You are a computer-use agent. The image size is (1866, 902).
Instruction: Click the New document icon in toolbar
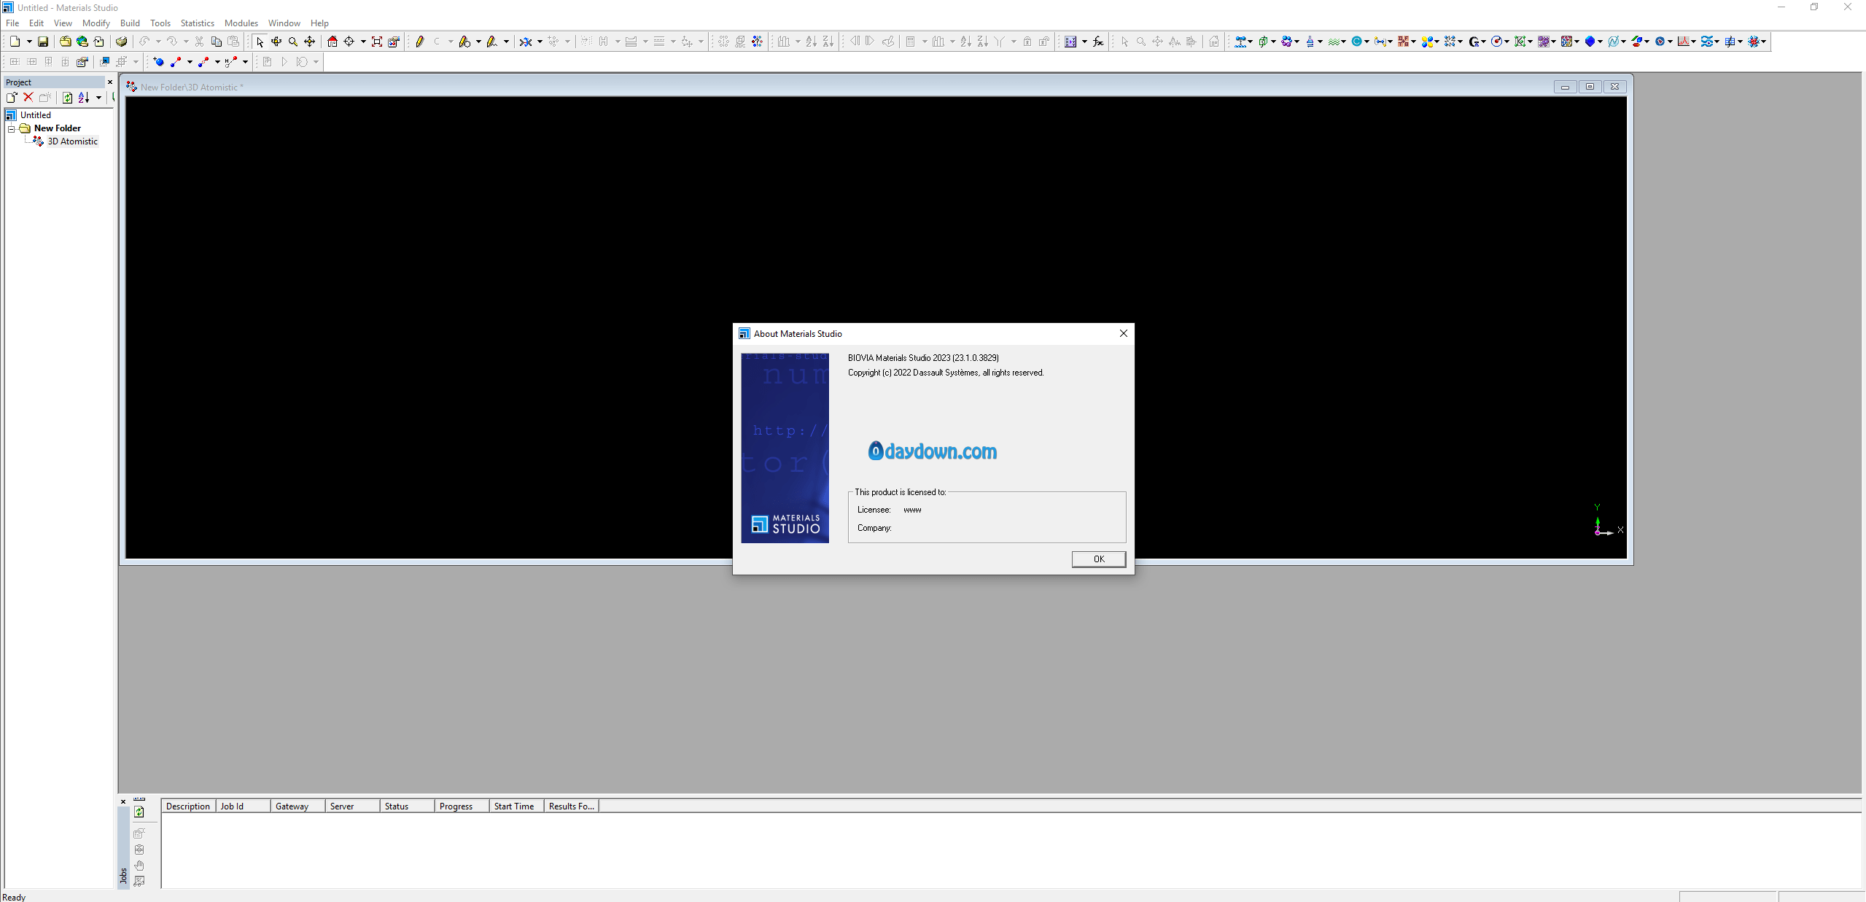[15, 42]
